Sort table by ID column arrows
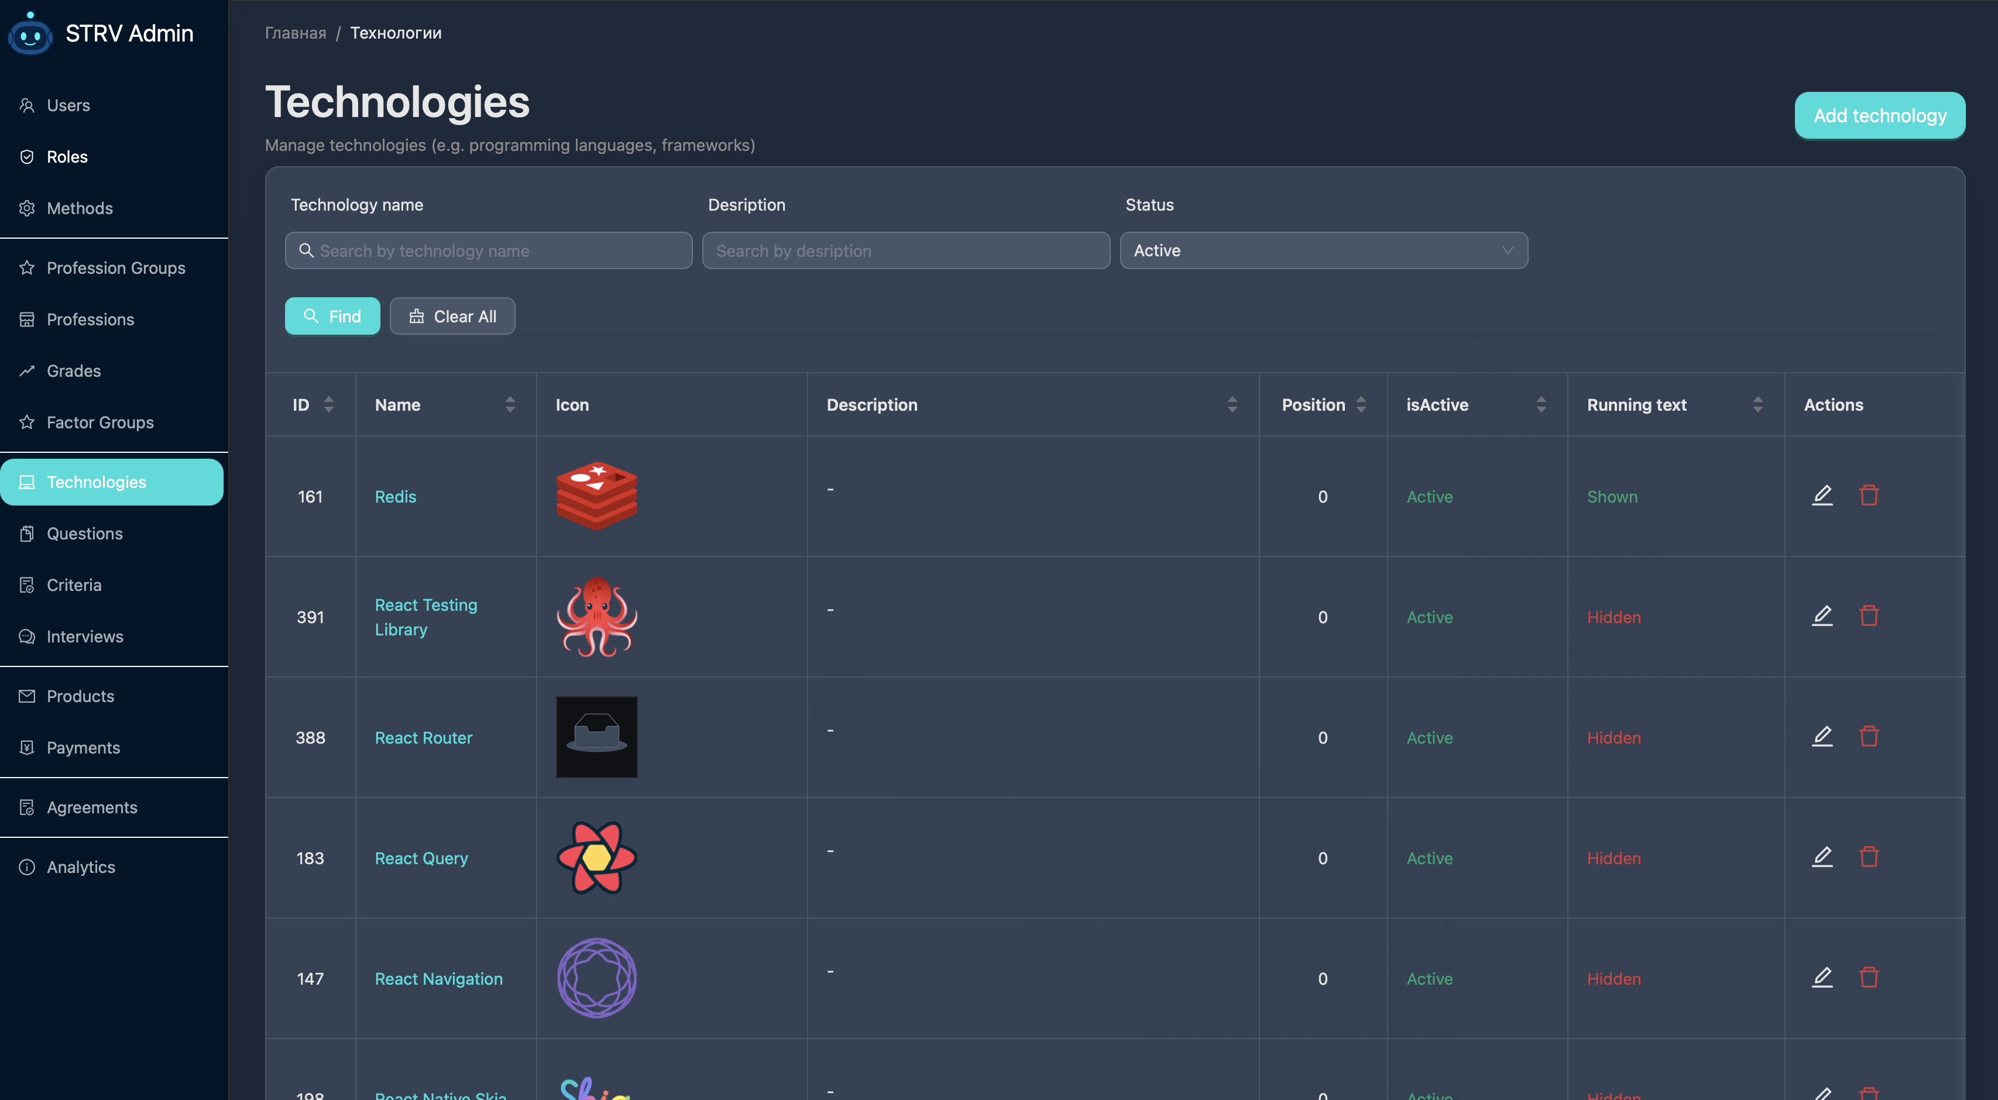 [x=329, y=405]
